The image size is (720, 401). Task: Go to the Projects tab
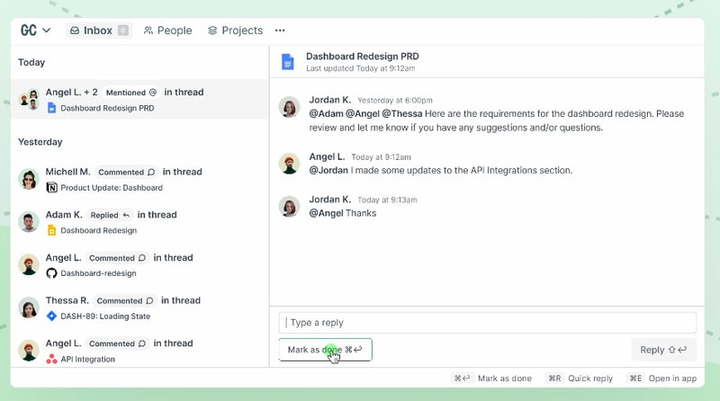click(x=235, y=31)
